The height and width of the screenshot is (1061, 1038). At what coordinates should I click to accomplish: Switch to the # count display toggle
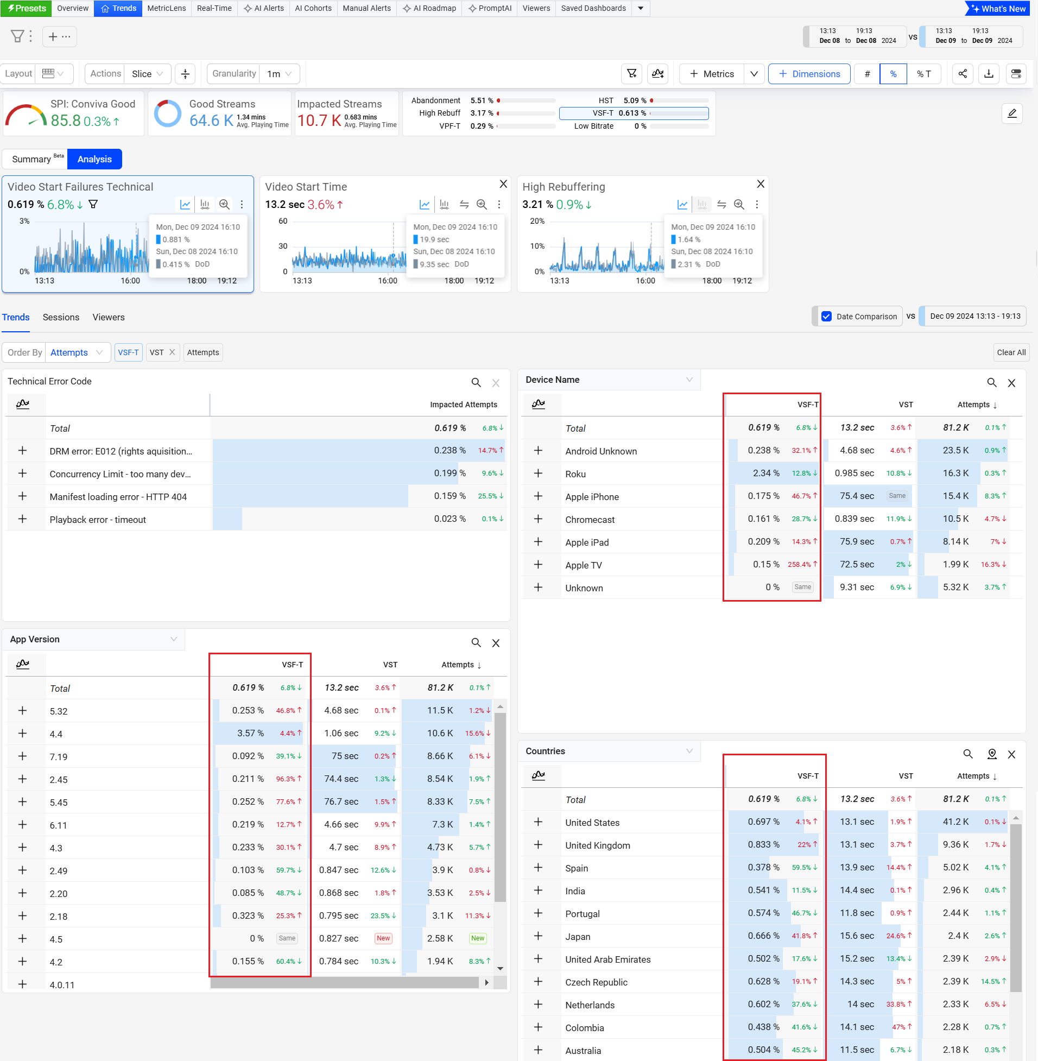click(867, 74)
